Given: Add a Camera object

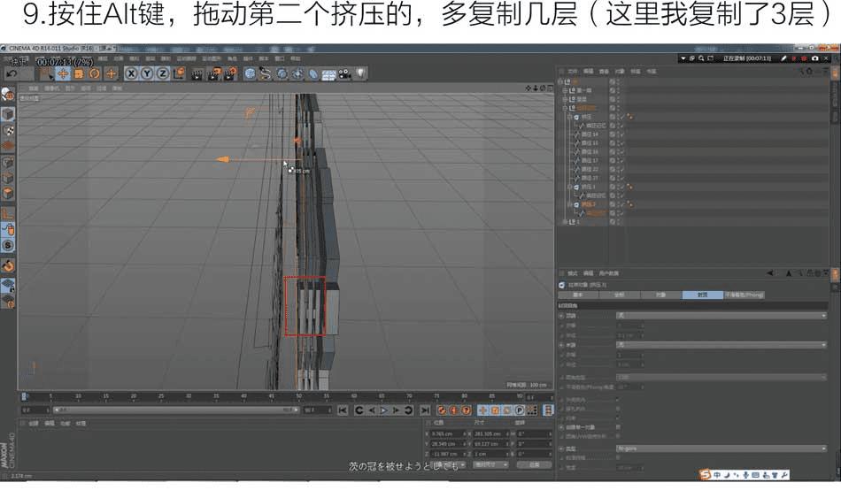Looking at the screenshot, I should [x=344, y=73].
